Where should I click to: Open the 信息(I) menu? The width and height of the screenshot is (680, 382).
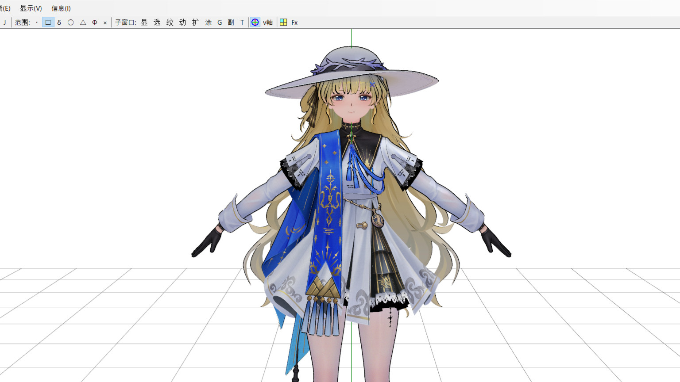[x=61, y=8]
